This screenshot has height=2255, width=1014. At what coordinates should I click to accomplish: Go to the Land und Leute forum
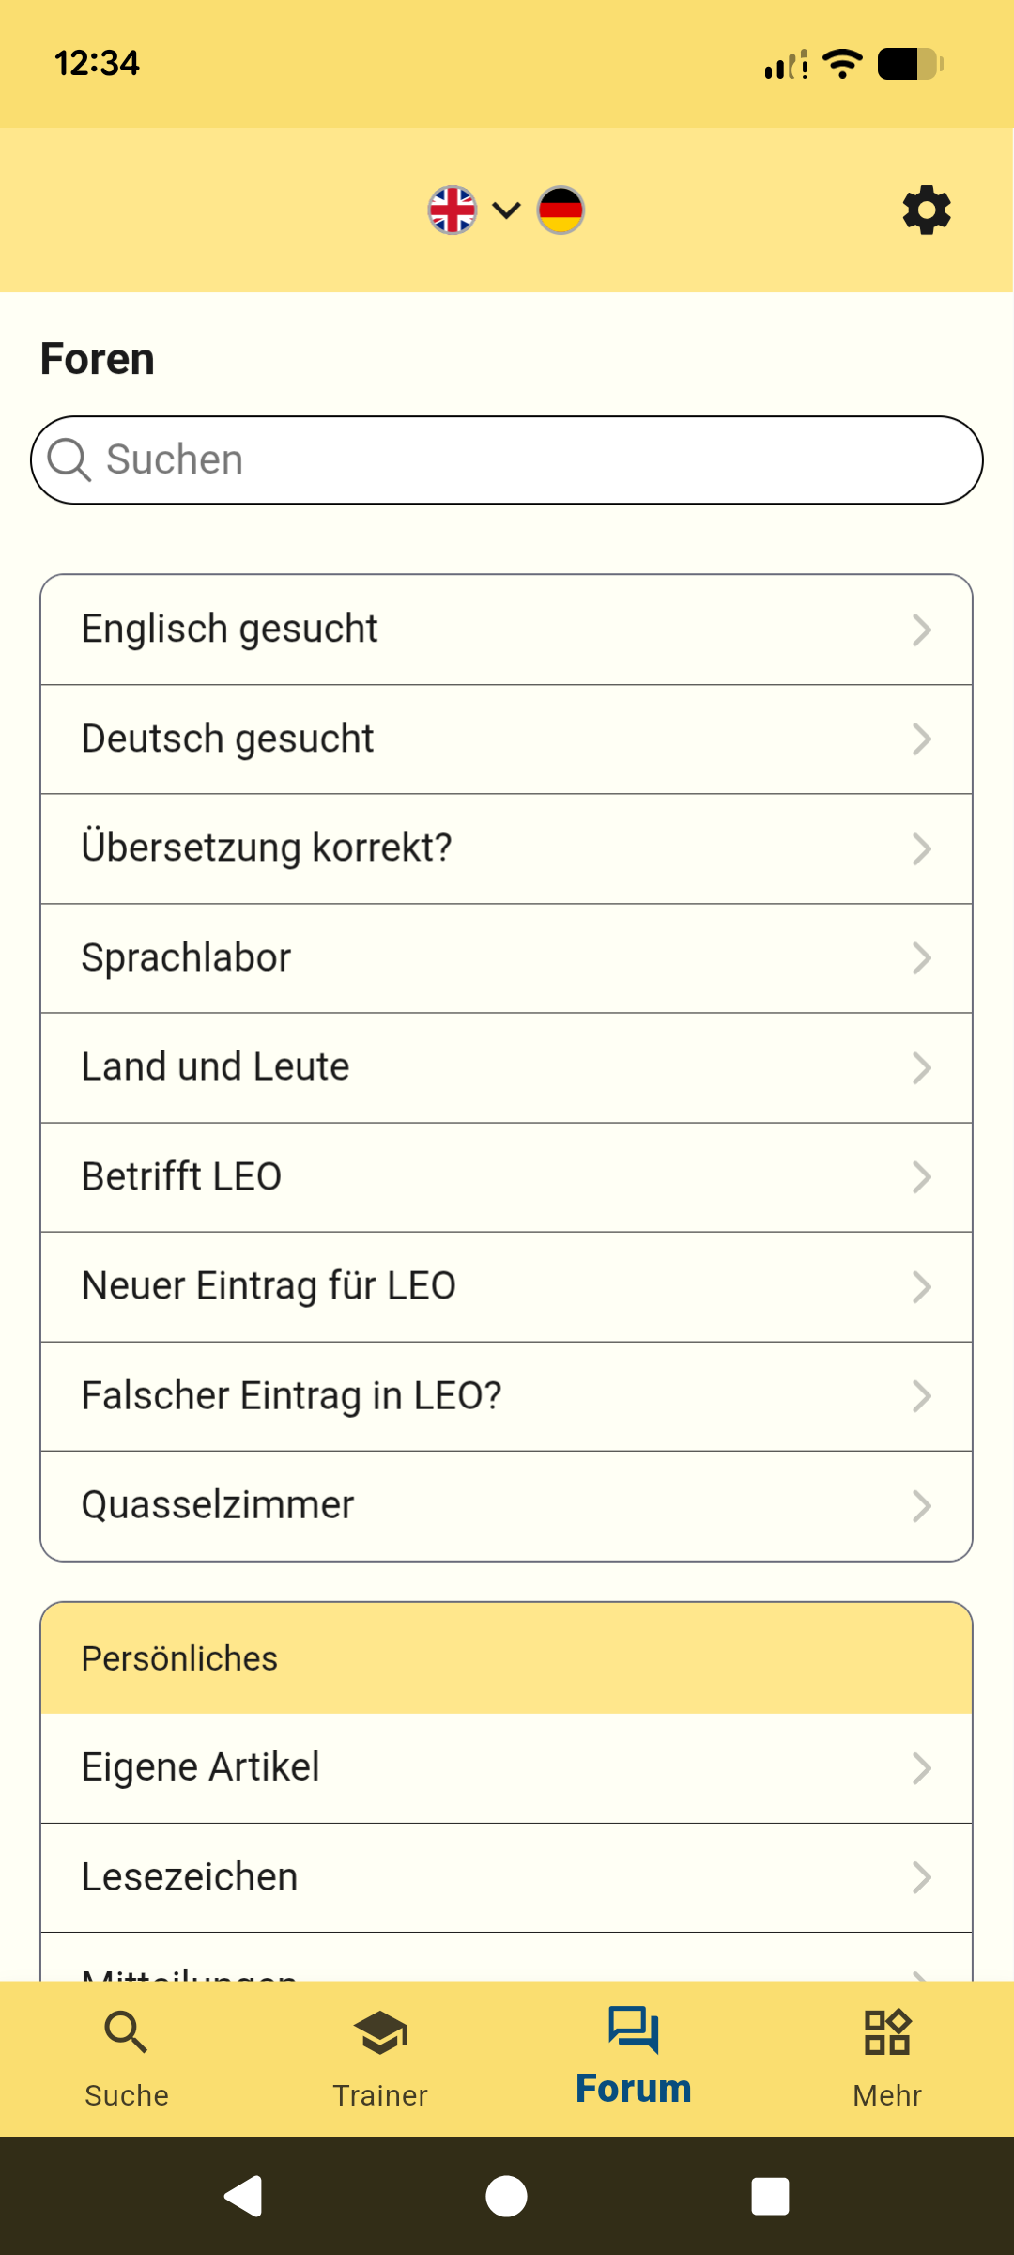pos(506,1067)
